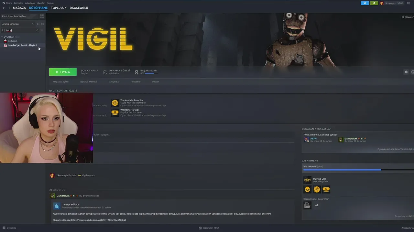Focus the library search field
The height and width of the screenshot is (232, 414).
(20, 30)
